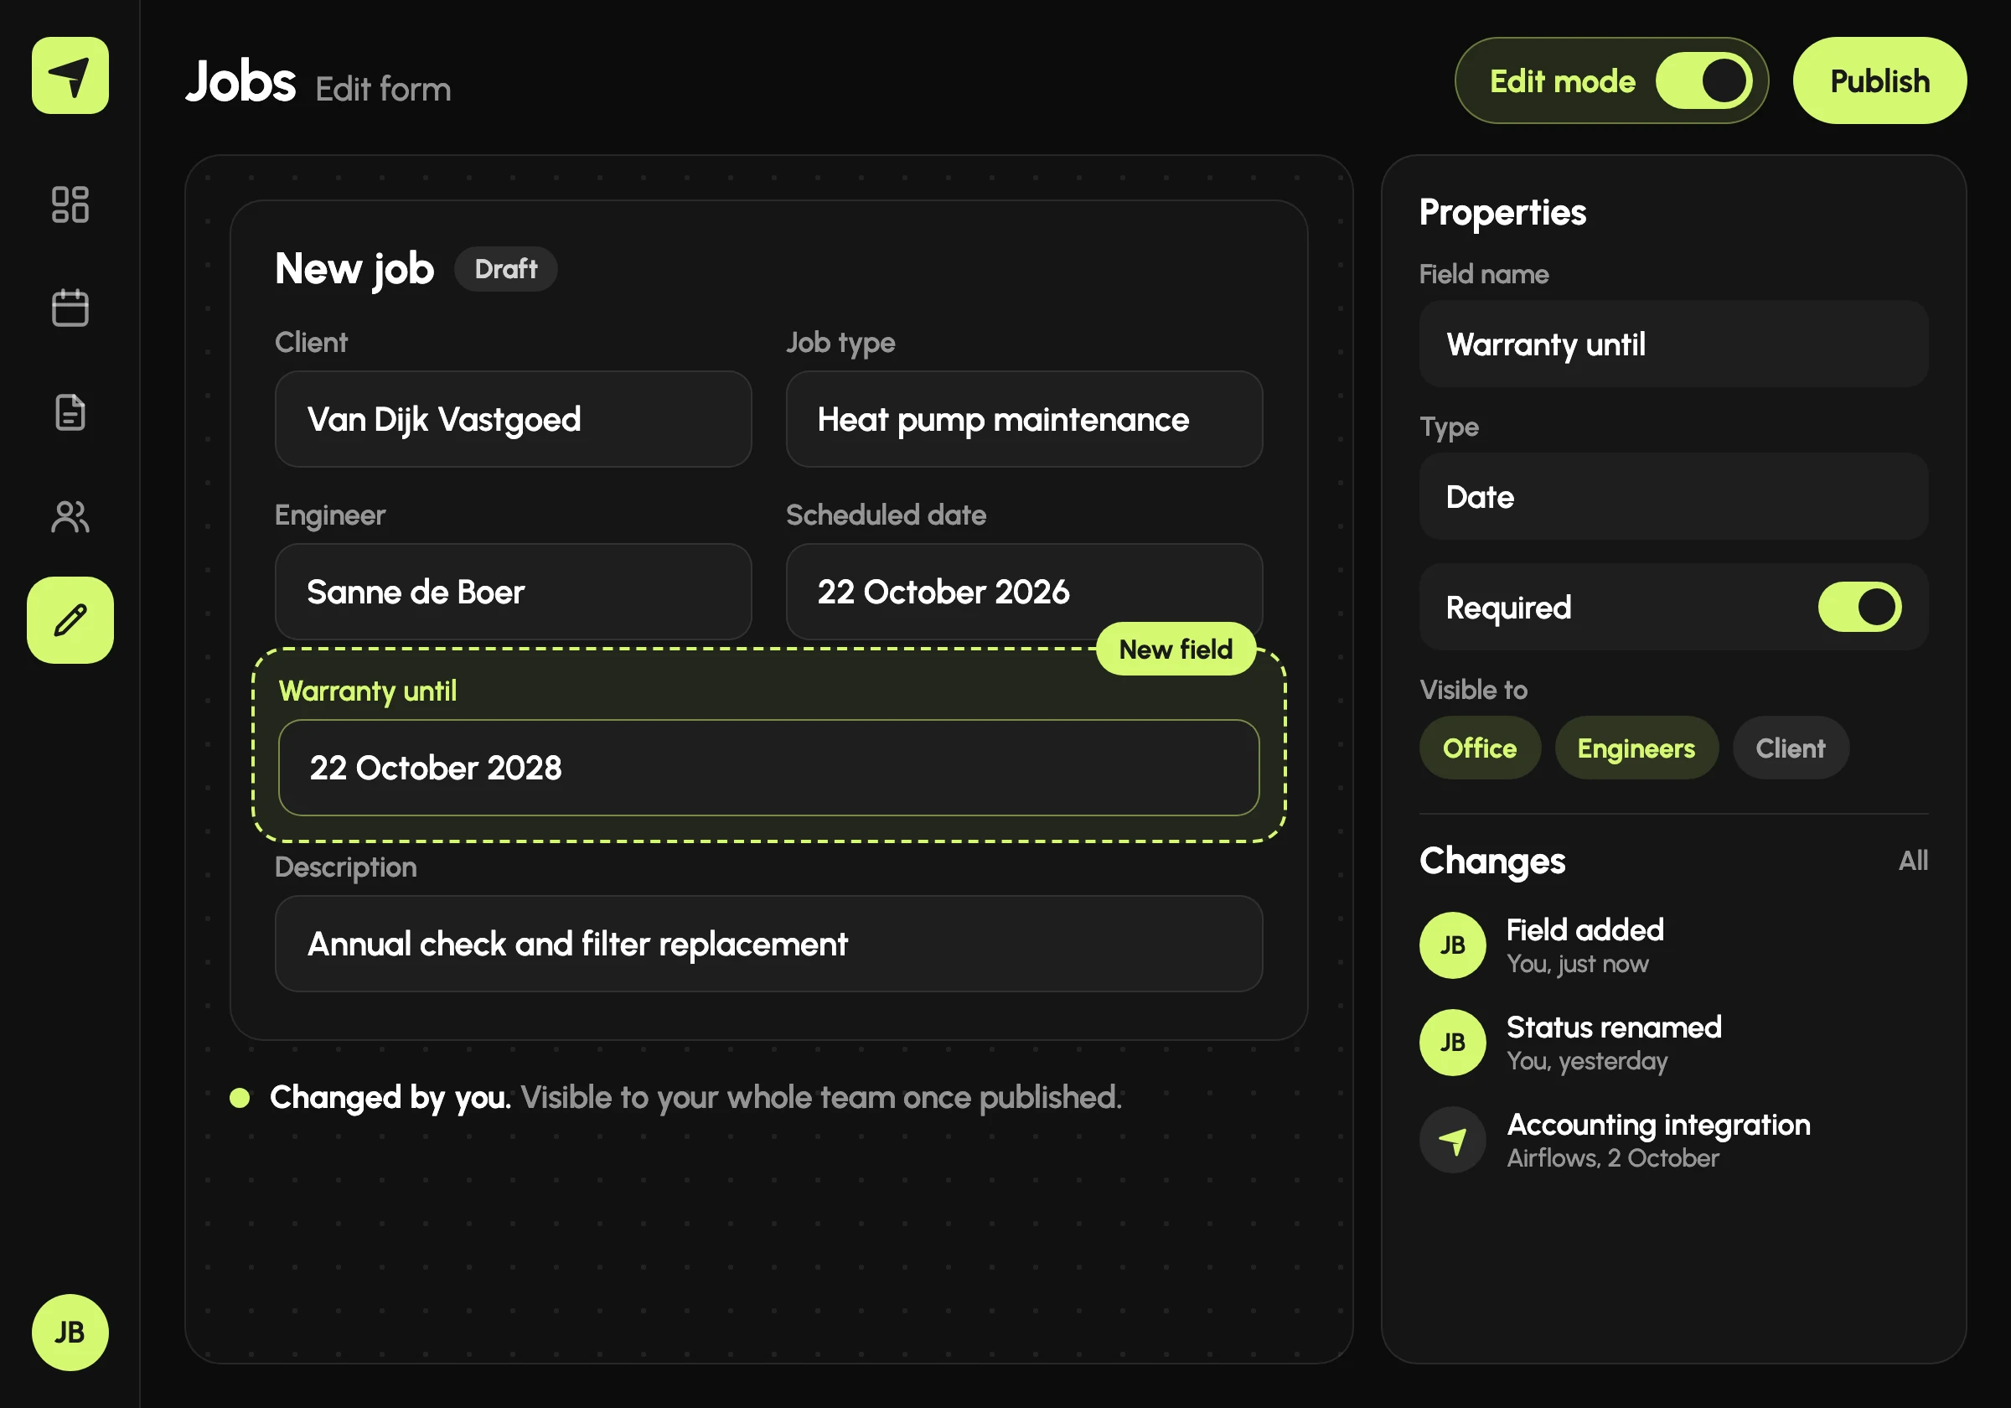Click the green Warranty until field label
Screen dimensions: 2011x1408
[368, 691]
